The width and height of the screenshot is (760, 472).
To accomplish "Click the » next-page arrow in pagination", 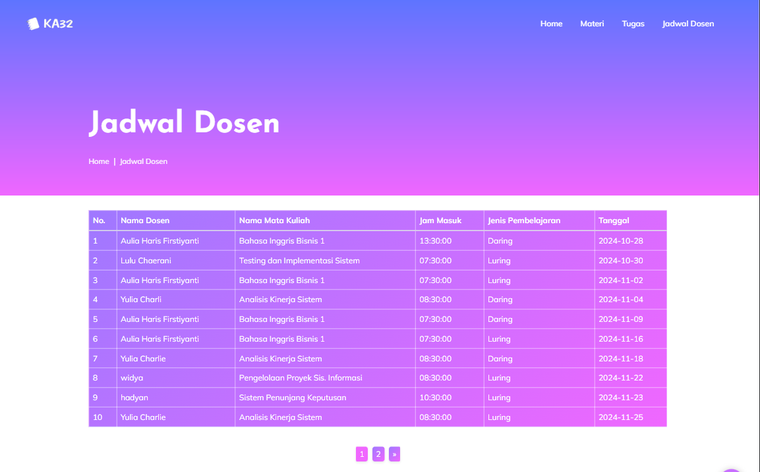I will click(394, 454).
